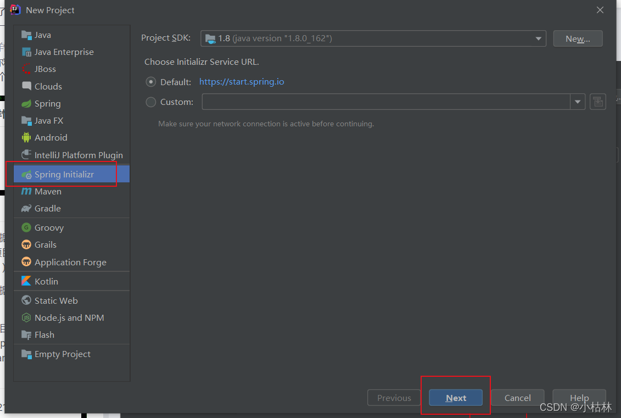Select the Clouds text label
Viewport: 621px width, 418px height.
[x=48, y=86]
